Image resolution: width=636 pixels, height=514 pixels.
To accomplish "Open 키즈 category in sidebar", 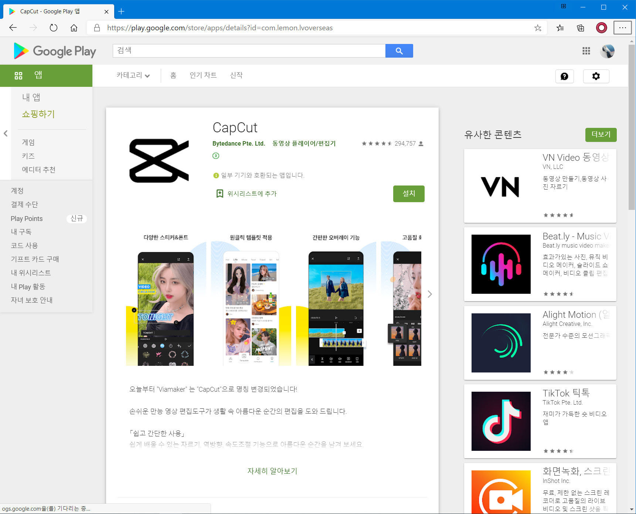I will coord(28,156).
